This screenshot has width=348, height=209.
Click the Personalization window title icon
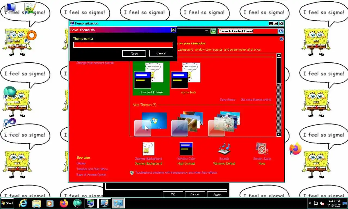pyautogui.click(x=72, y=23)
